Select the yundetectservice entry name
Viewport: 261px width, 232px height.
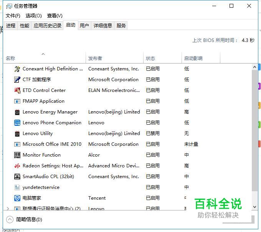(41, 187)
